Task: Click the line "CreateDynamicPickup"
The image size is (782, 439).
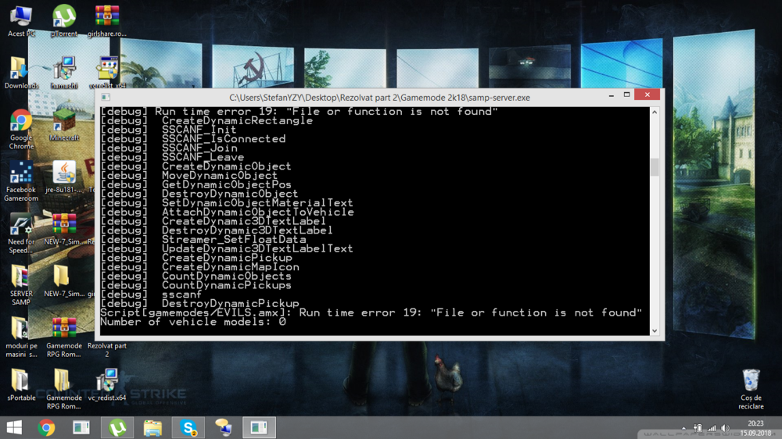Action: click(227, 258)
